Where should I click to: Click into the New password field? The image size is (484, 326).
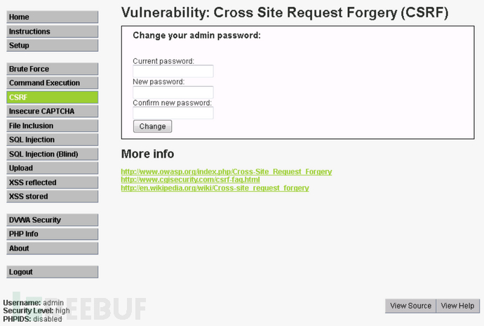(x=173, y=93)
